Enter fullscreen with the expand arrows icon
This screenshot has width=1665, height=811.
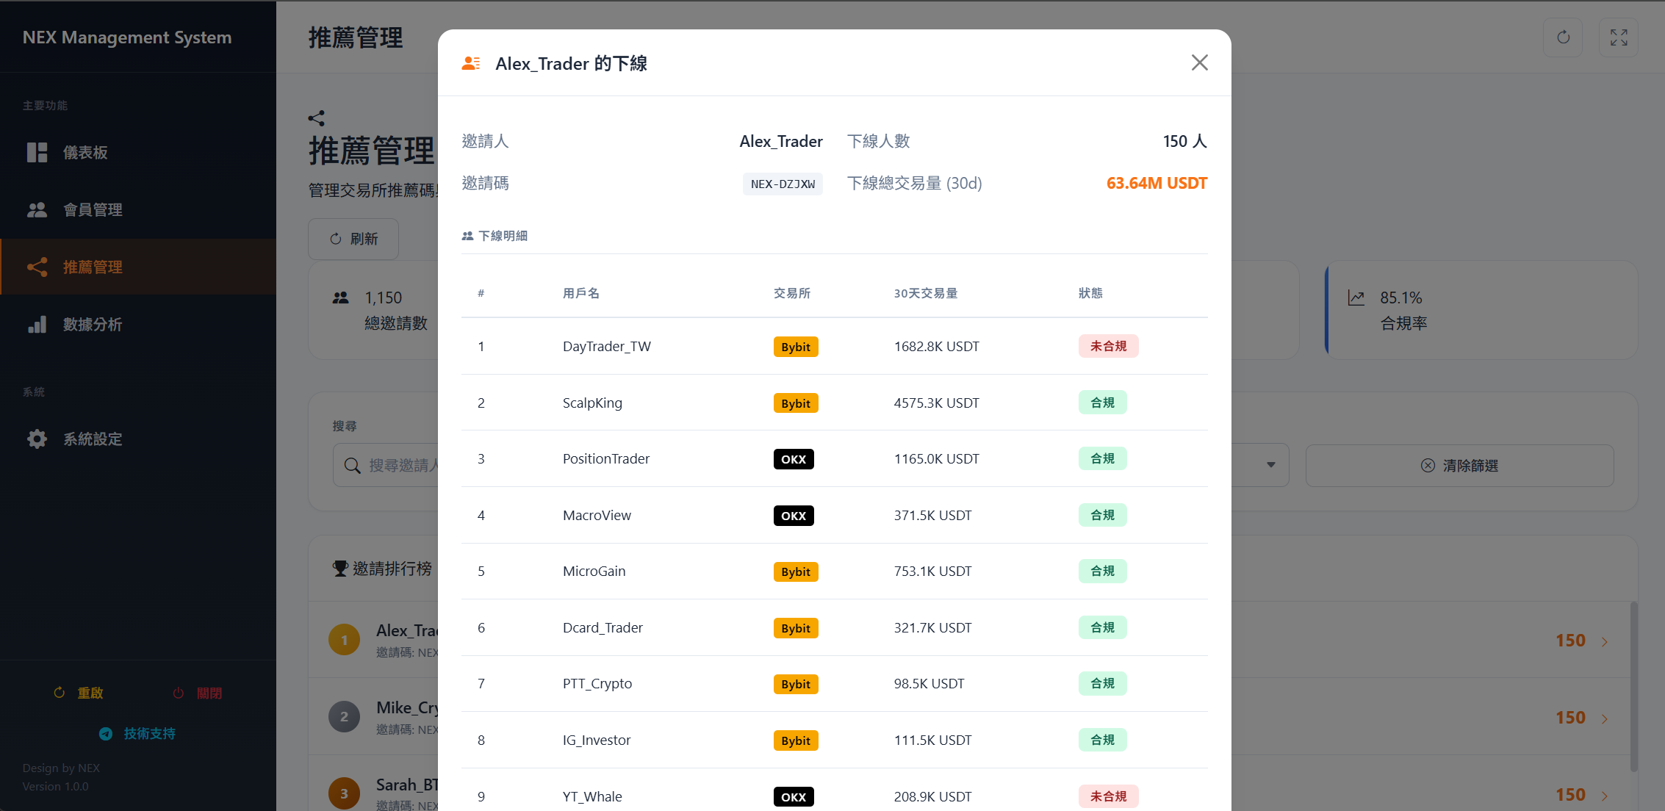coord(1619,37)
